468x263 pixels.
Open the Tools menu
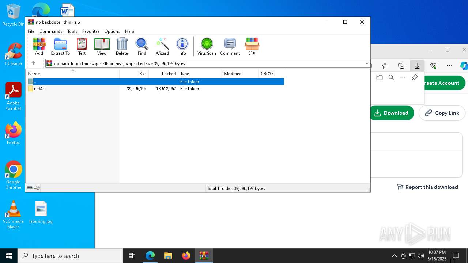click(72, 31)
